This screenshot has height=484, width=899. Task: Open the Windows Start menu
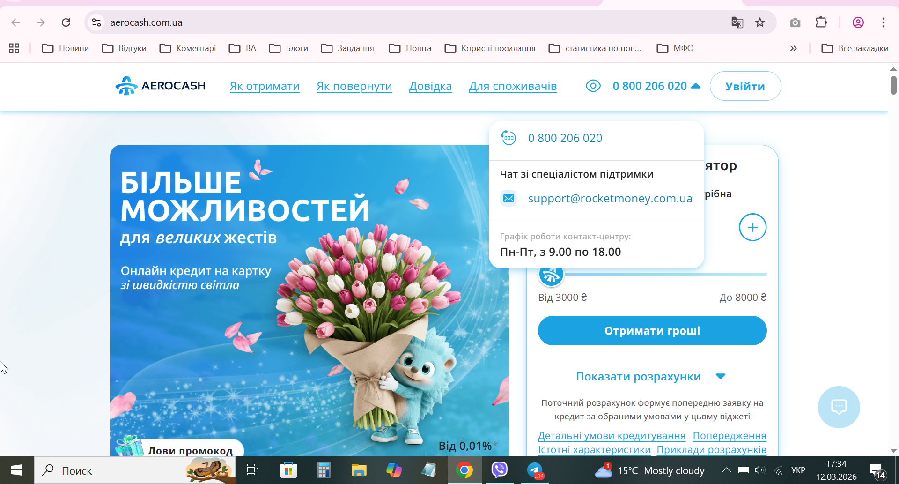pyautogui.click(x=17, y=470)
